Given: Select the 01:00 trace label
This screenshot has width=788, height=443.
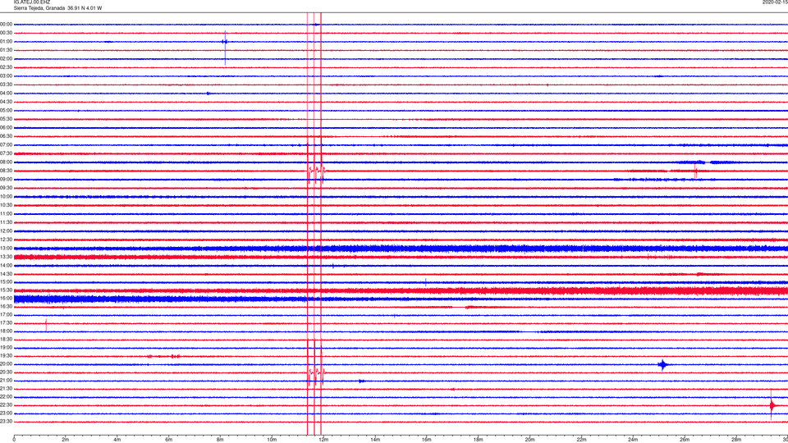Looking at the screenshot, I should [6, 41].
